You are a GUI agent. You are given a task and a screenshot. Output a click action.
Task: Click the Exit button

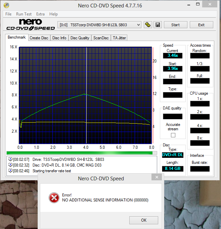click(x=201, y=25)
